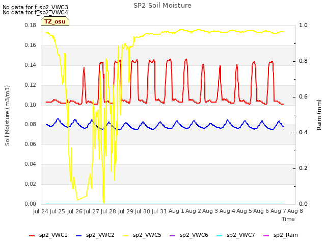Click the 1.0 right axis tick label
This screenshot has width=326, height=245.
303,26
